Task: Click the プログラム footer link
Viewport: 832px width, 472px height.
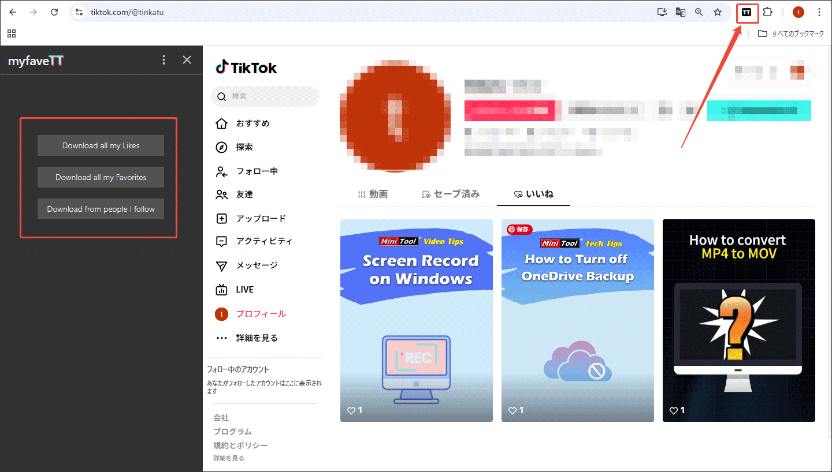Action: coord(232,432)
